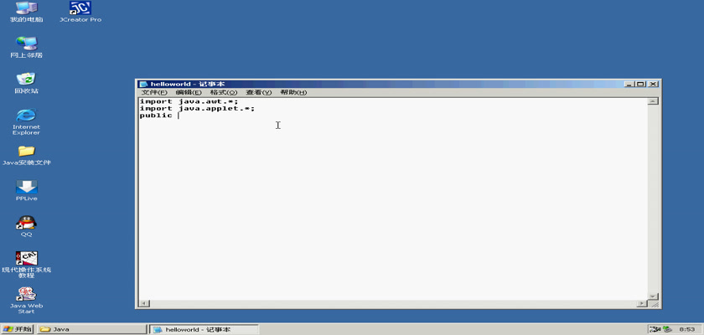
Task: Maximize the helloworld Notepad window
Action: tap(640, 84)
